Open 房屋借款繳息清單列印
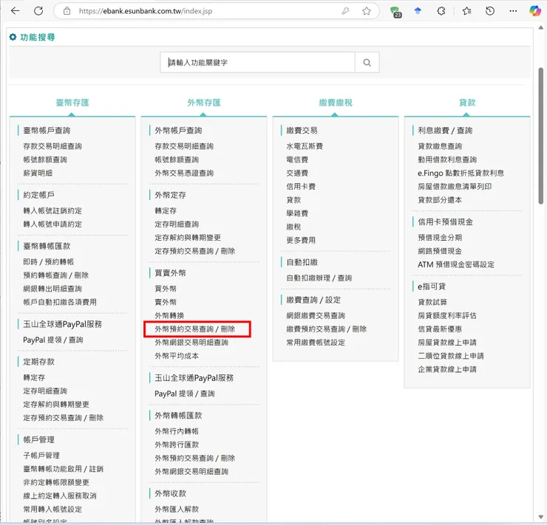 click(455, 186)
